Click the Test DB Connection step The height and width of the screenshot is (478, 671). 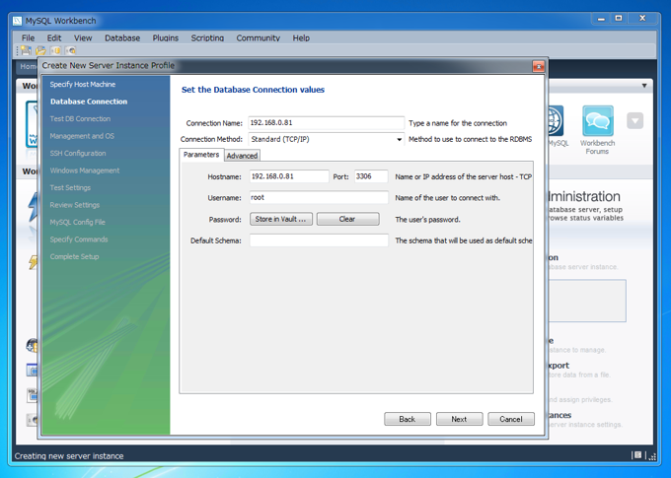tap(80, 119)
